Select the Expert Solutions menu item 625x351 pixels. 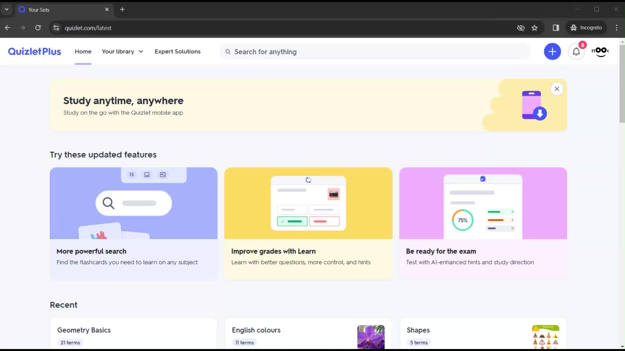click(178, 51)
